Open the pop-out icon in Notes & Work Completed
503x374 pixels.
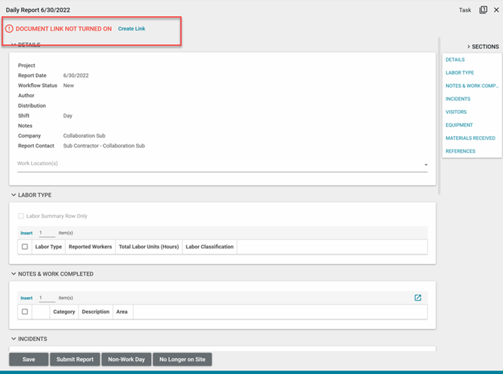point(418,298)
